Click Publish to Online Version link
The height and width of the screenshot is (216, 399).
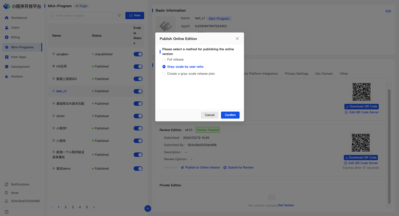(200, 168)
